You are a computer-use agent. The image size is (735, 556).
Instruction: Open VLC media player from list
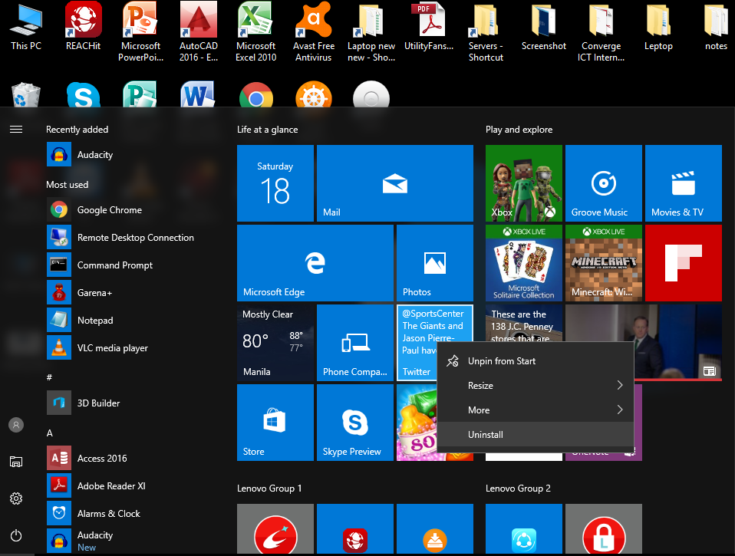point(112,348)
